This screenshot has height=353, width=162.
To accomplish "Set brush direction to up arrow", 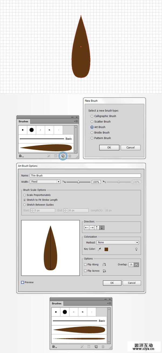I will pyautogui.click(x=97, y=228).
